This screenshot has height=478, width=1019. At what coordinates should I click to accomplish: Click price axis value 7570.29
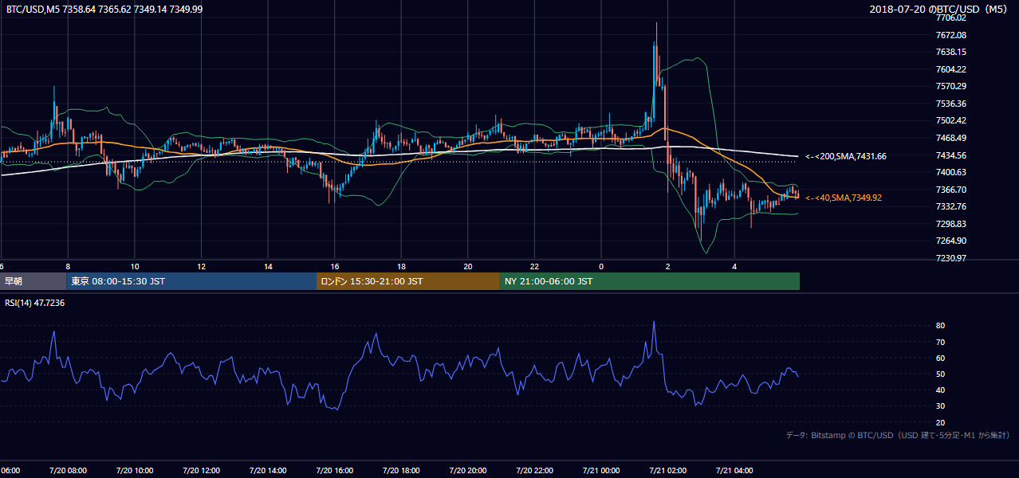click(x=950, y=86)
